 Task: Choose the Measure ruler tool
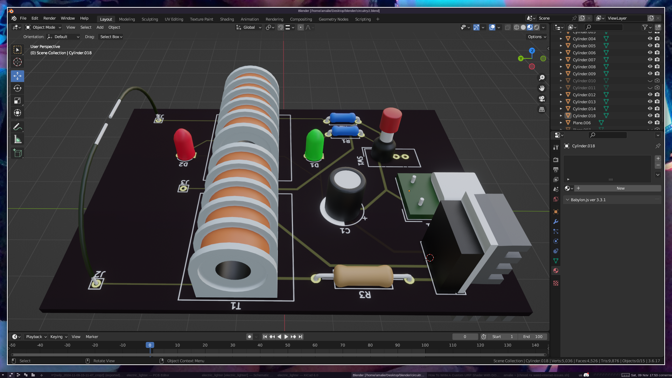(17, 140)
